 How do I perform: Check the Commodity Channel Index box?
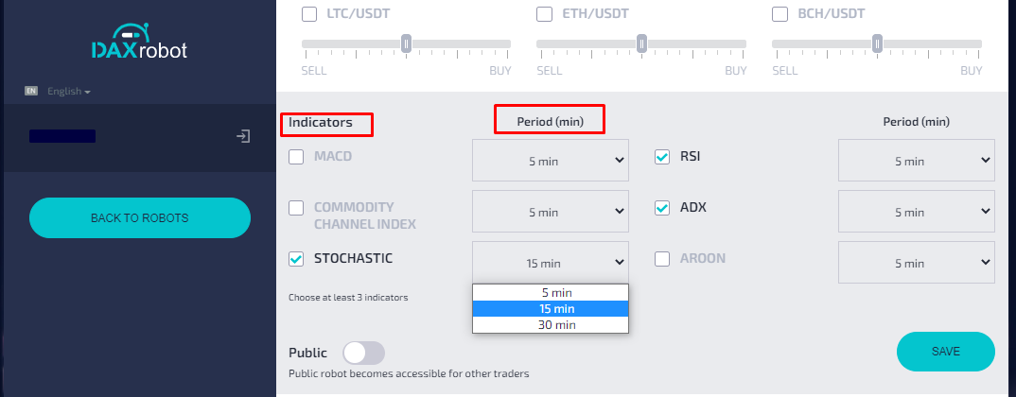pyautogui.click(x=296, y=208)
